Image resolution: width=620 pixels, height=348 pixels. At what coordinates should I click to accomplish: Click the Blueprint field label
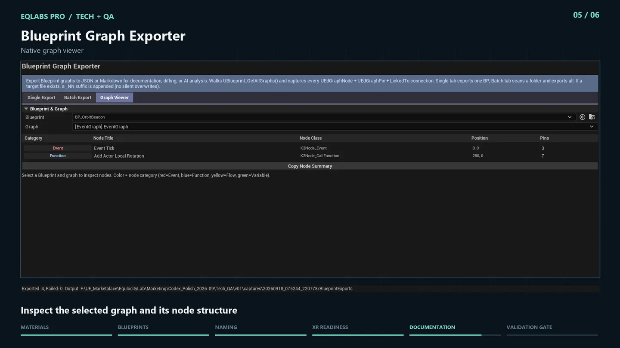coord(35,117)
